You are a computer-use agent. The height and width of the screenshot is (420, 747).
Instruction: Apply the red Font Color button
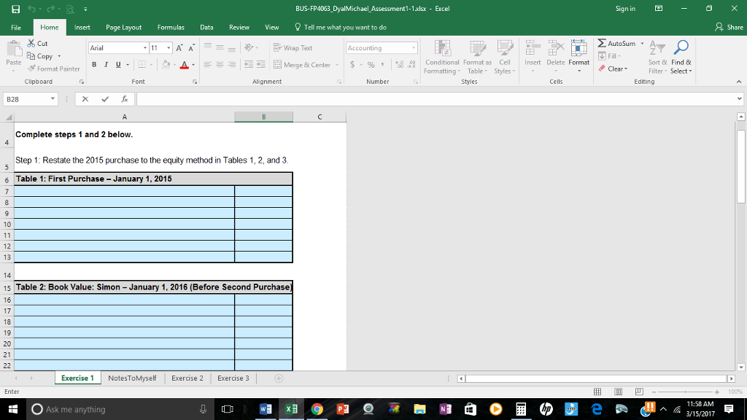coord(185,65)
